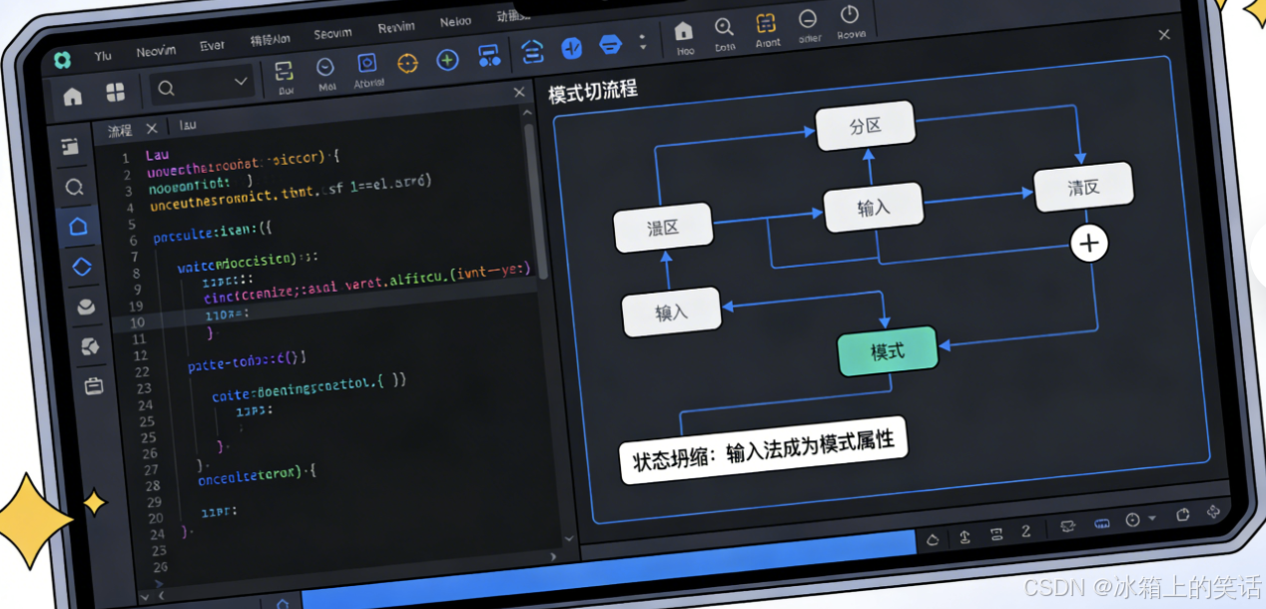Viewport: 1266px width, 609px height.
Task: Select the orange crosshair target icon
Action: [x=406, y=62]
